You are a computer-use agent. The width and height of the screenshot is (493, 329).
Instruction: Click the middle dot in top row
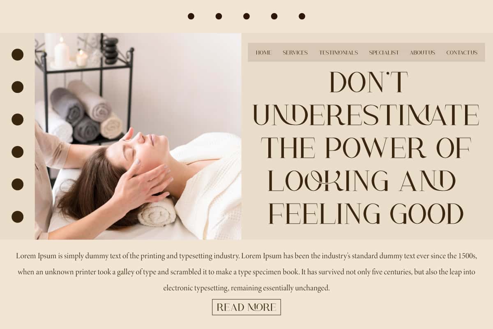(x=246, y=16)
